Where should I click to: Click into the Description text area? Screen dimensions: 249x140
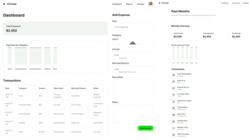[x=133, y=89]
